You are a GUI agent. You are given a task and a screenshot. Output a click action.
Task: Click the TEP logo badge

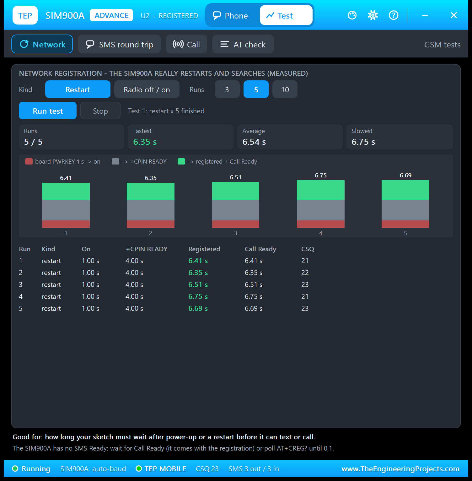click(25, 15)
